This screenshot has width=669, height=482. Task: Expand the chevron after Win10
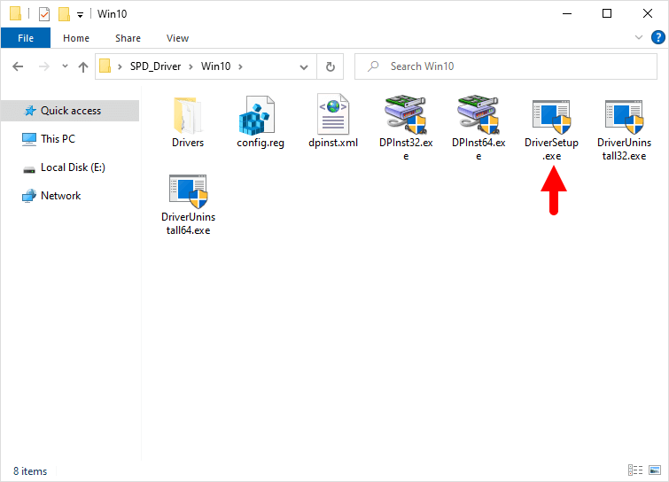click(x=241, y=66)
